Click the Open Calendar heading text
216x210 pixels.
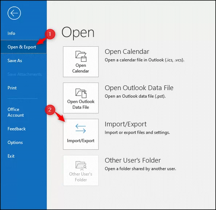click(x=127, y=52)
